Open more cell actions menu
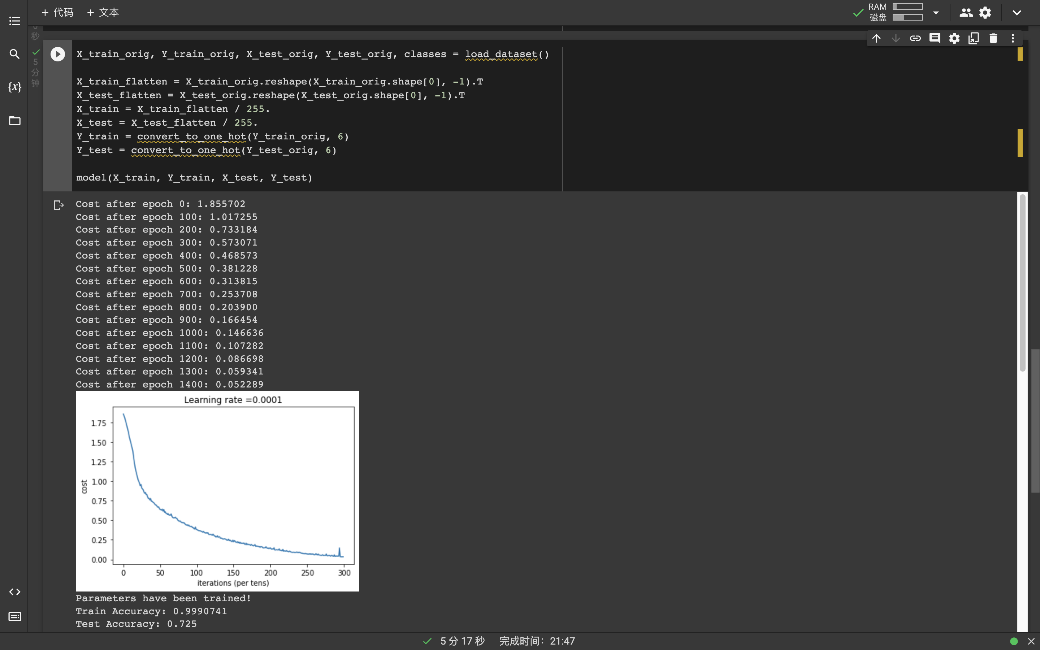The image size is (1040, 650). [1013, 39]
